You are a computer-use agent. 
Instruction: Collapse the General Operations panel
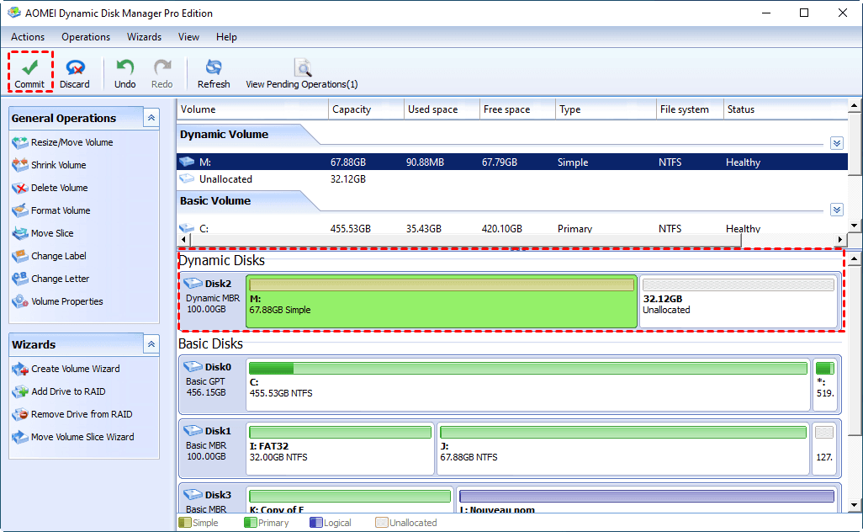click(x=151, y=118)
